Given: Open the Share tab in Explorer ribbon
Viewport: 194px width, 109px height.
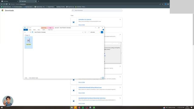Looking at the screenshot, I should (34, 30).
